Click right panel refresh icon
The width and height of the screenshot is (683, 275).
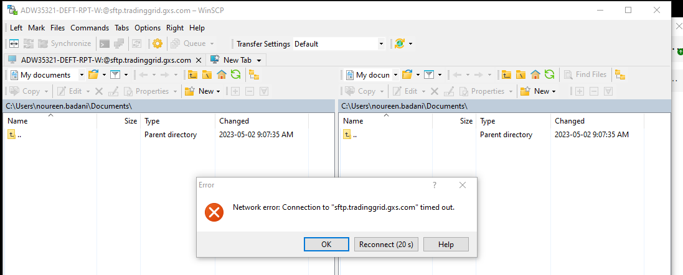549,75
